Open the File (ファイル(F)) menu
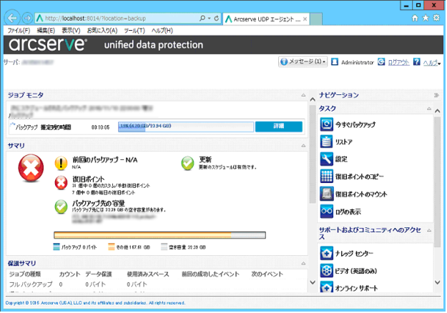This screenshot has width=447, height=313. 19,31
